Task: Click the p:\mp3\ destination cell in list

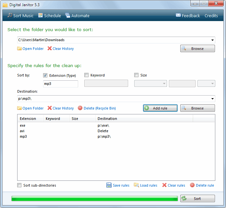Action: (x=104, y=136)
